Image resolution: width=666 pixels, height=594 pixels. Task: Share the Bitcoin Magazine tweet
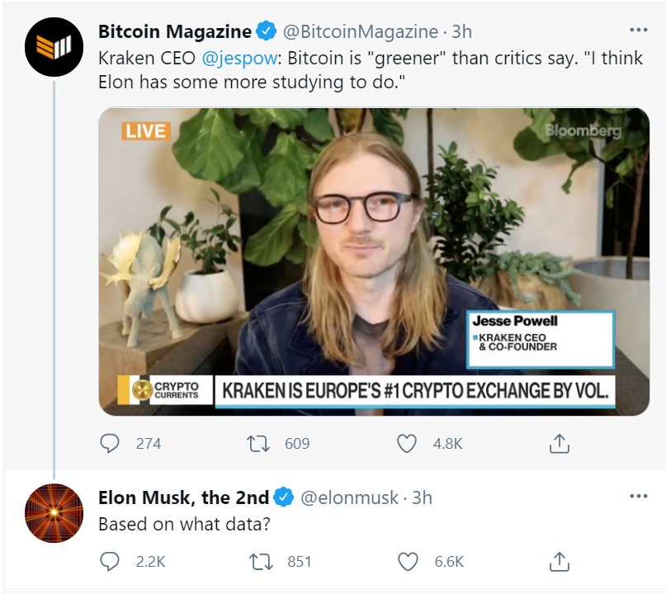tap(559, 444)
